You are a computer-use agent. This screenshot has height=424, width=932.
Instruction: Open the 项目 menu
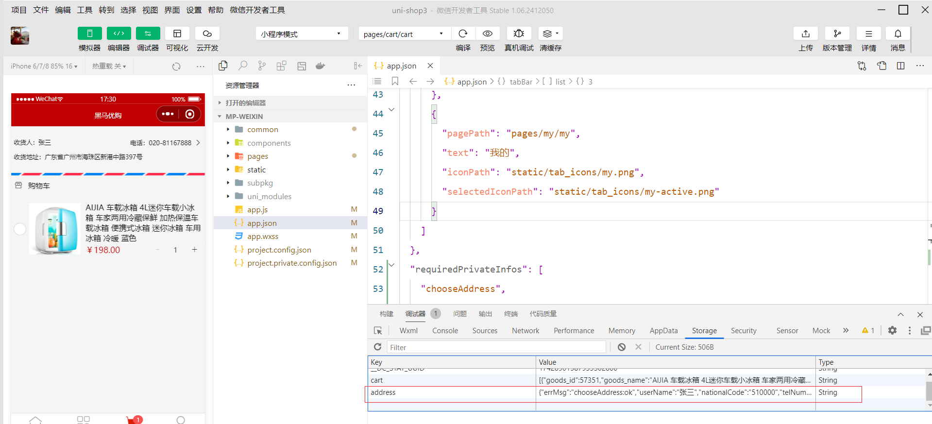(19, 10)
